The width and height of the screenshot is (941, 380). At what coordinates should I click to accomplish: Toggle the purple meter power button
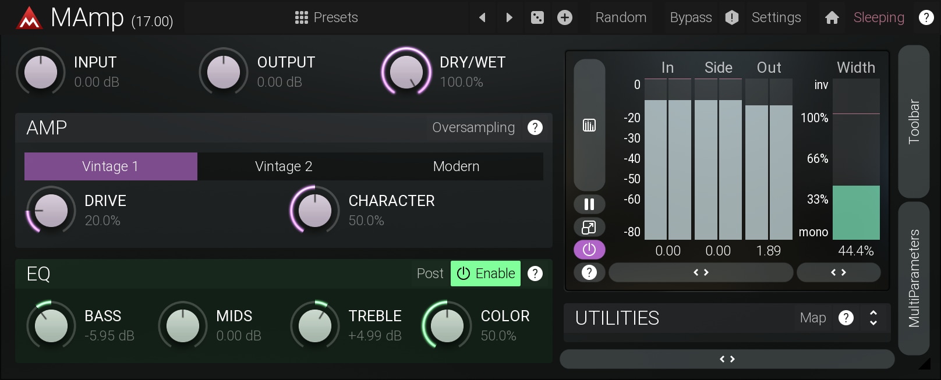click(x=589, y=250)
